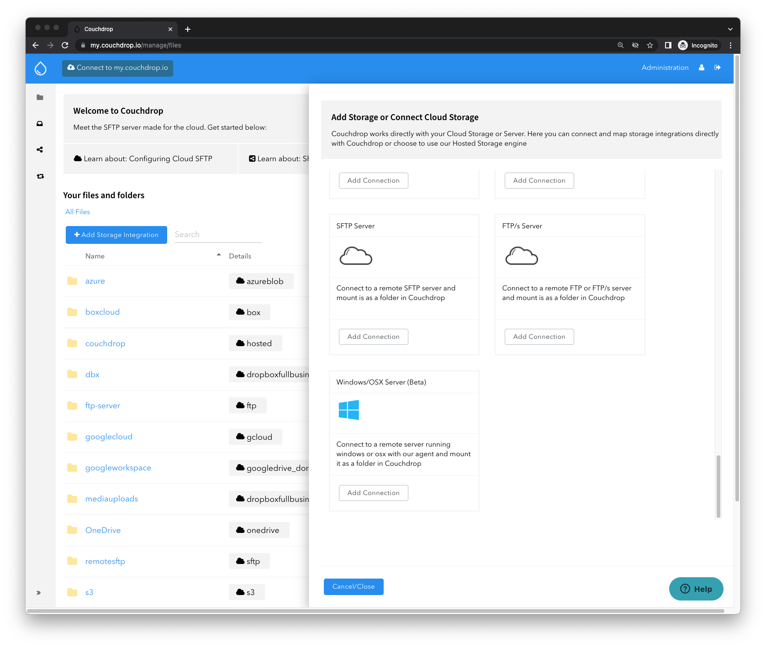This screenshot has width=766, height=648.
Task: Click Add Storage Integration button
Action: click(116, 235)
